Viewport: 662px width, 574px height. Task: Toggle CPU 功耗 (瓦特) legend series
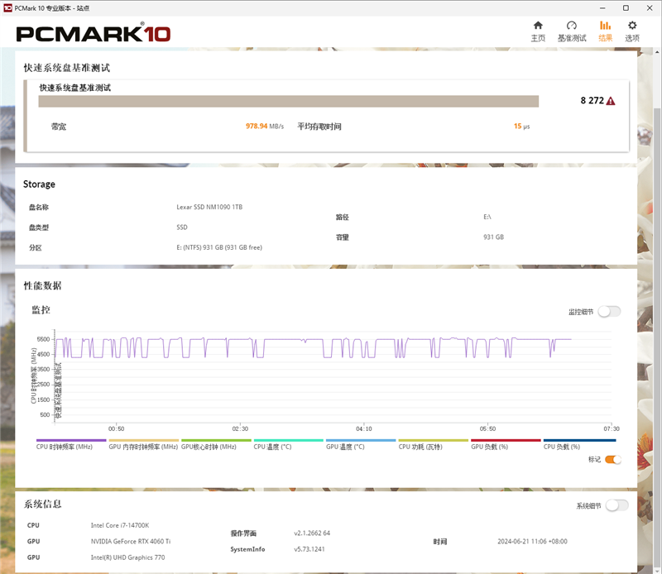(x=434, y=445)
